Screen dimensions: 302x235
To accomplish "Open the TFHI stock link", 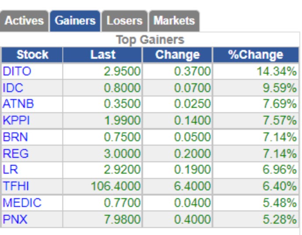I will click(x=16, y=186).
